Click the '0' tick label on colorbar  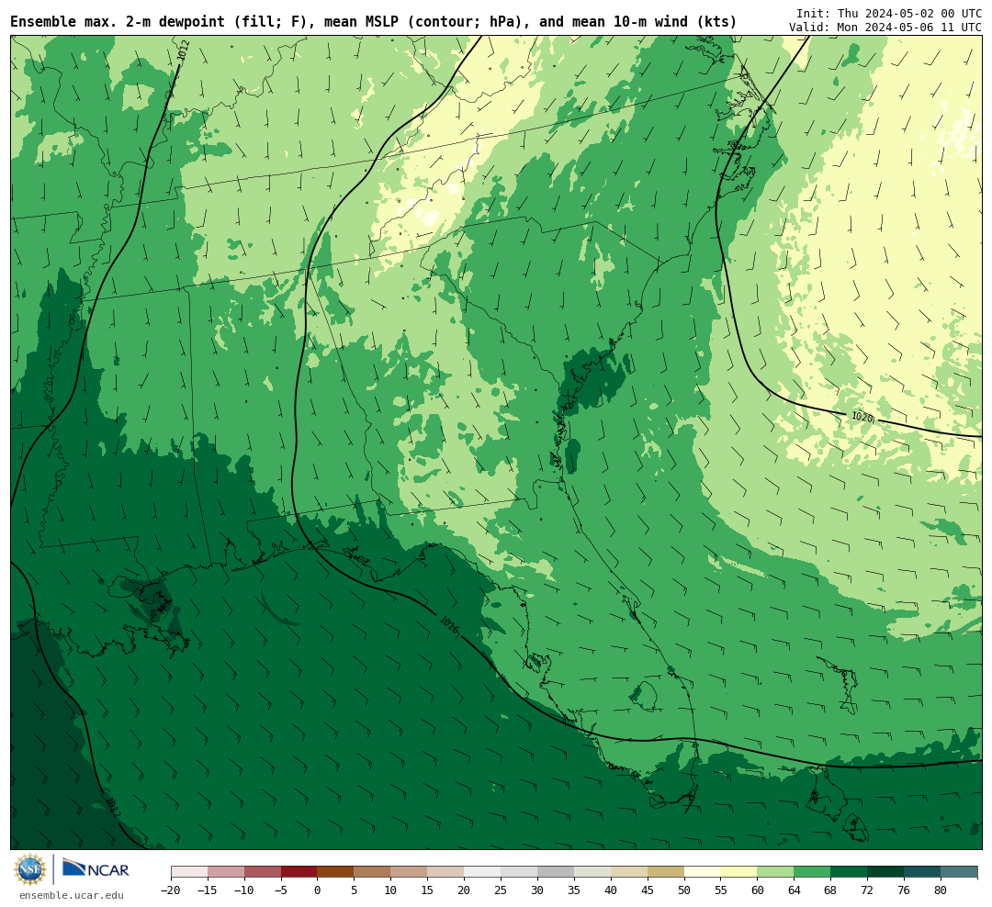point(318,890)
